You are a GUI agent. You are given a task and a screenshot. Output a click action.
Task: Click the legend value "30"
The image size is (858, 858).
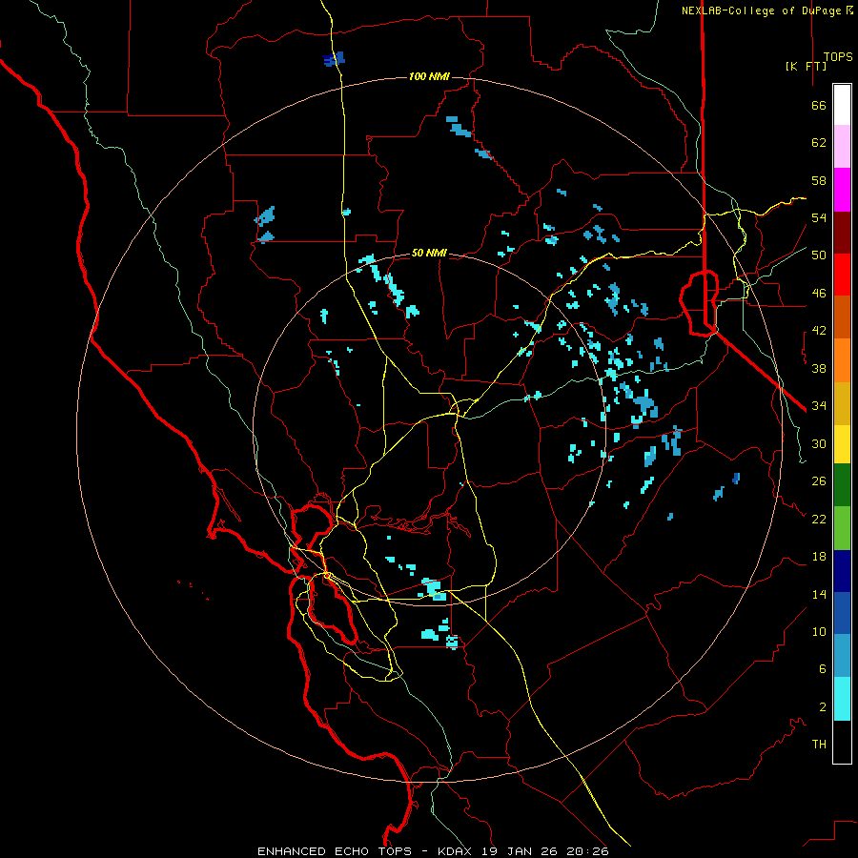819,443
